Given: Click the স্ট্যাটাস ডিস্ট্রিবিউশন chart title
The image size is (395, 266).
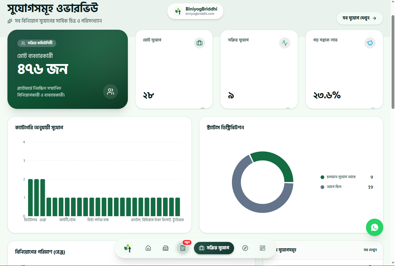Looking at the screenshot, I should click(x=225, y=127).
